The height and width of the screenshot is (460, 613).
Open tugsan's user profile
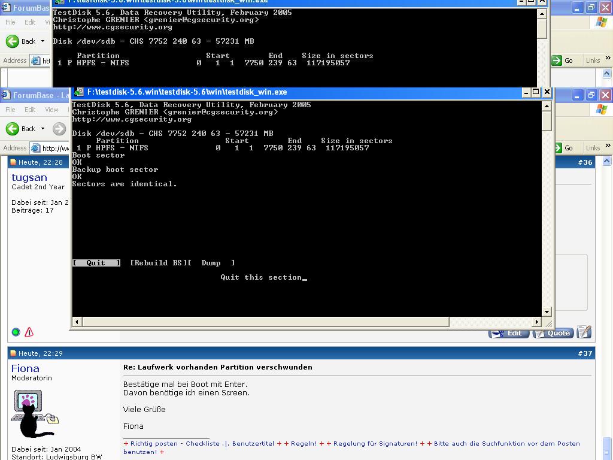click(x=29, y=177)
